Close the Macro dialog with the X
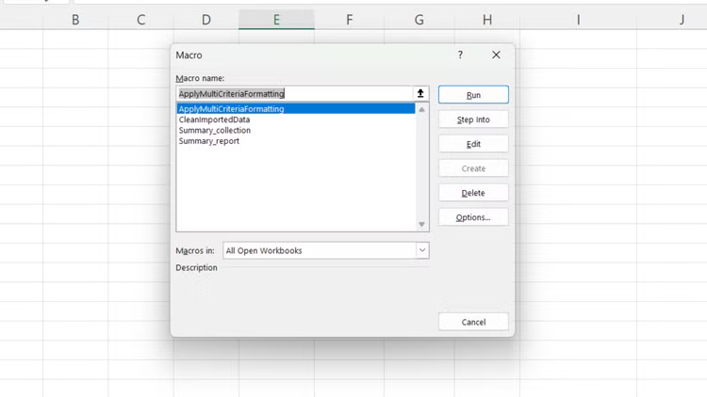The height and width of the screenshot is (397, 707). click(x=496, y=55)
